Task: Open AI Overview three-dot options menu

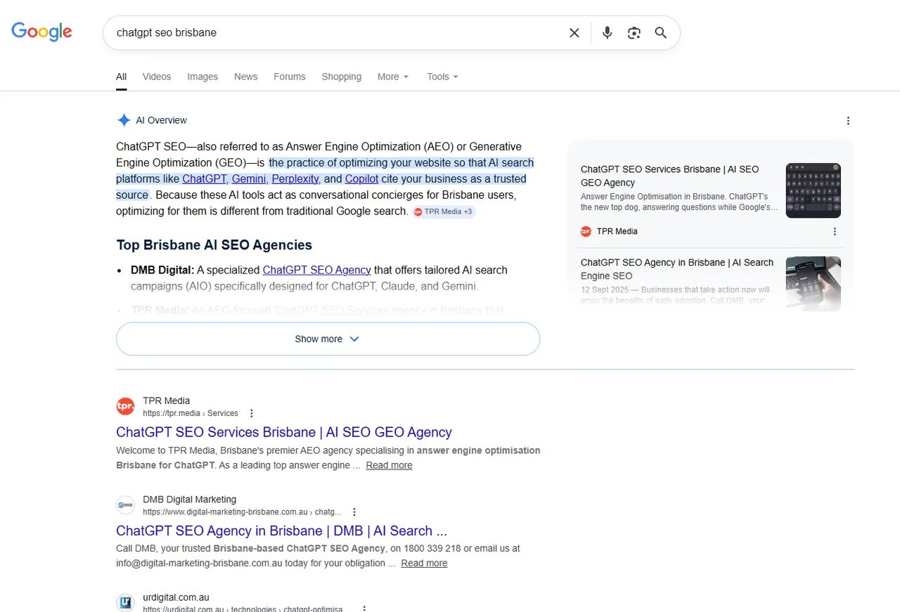Action: click(848, 121)
